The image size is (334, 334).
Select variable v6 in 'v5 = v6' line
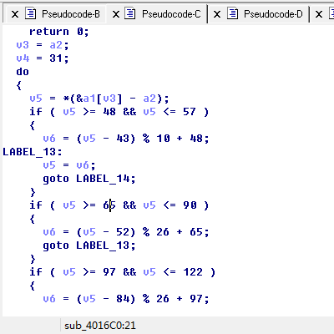pos(83,165)
